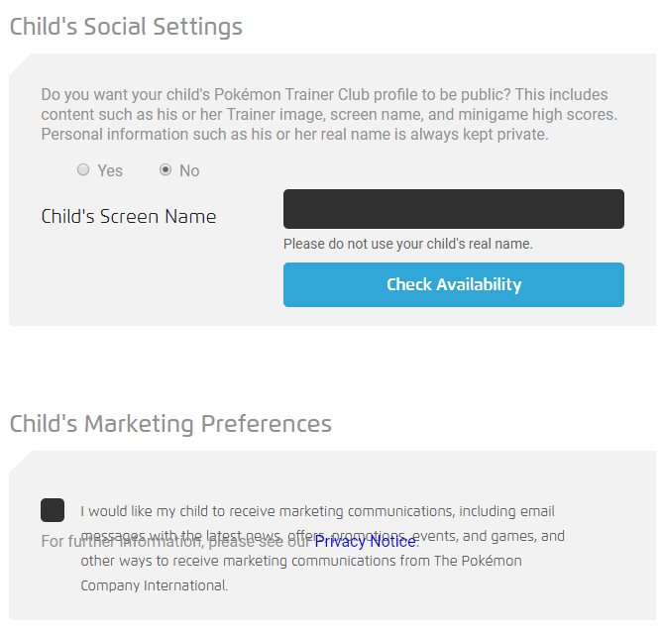Click the "Please do not use" hint text
Image resolution: width=664 pixels, height=633 pixels.
click(407, 244)
